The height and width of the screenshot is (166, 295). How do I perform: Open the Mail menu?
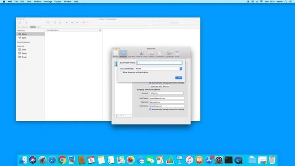coord(10,1)
